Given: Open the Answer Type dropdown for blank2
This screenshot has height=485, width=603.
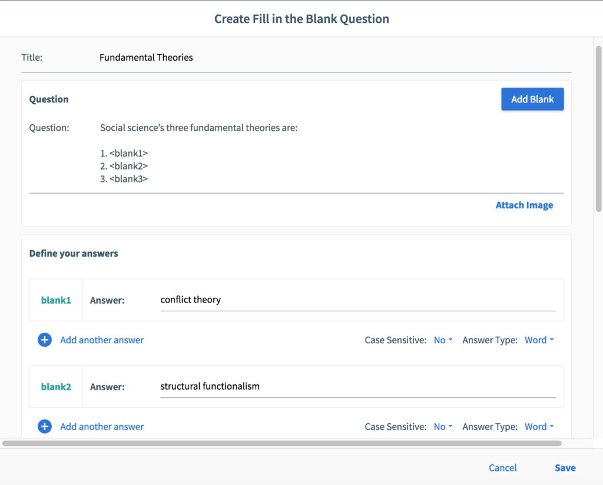Looking at the screenshot, I should point(538,426).
